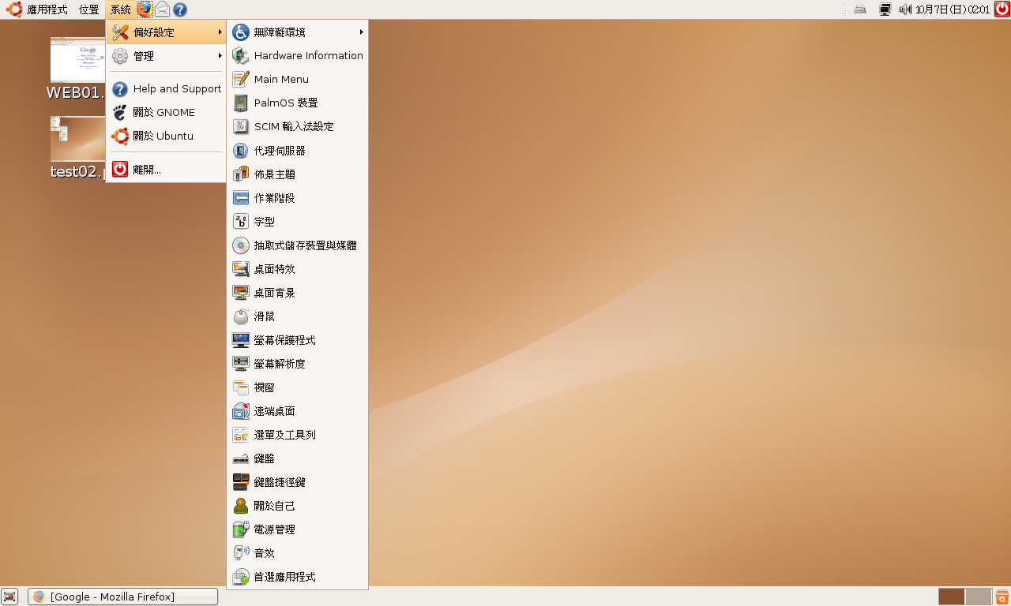Open the 位置 menu

click(89, 9)
